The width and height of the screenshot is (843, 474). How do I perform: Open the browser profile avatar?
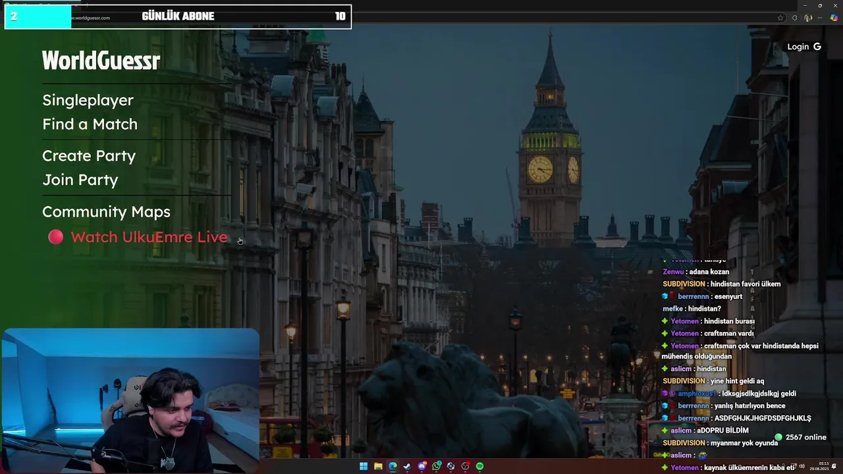[808, 18]
